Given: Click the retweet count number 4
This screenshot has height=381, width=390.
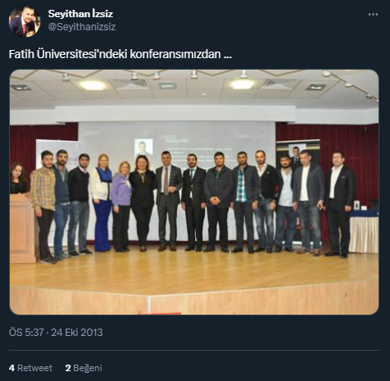Looking at the screenshot, I should click(11, 368).
